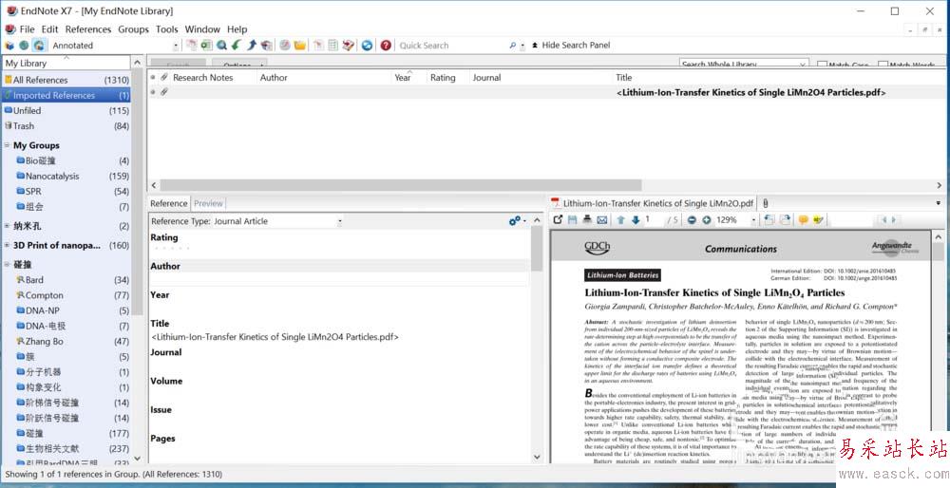Save the PDF with floppy icon
This screenshot has width=950, height=488.
click(x=573, y=220)
